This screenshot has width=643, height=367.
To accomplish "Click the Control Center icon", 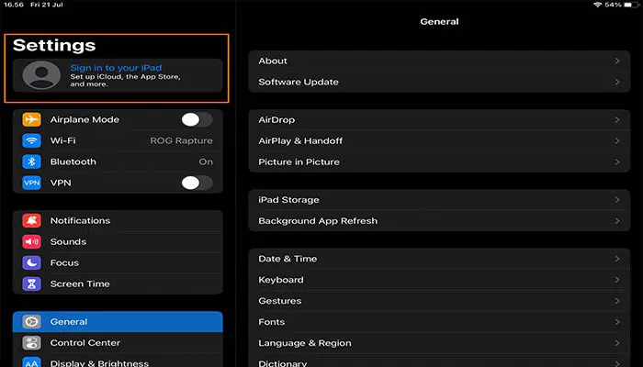I will pyautogui.click(x=33, y=343).
